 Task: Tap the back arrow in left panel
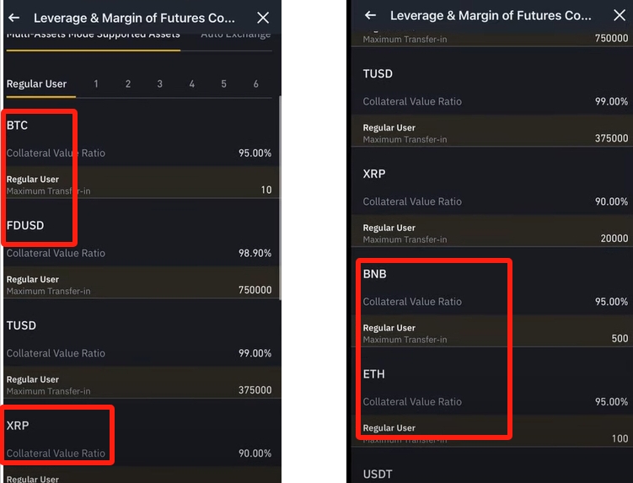(x=14, y=18)
